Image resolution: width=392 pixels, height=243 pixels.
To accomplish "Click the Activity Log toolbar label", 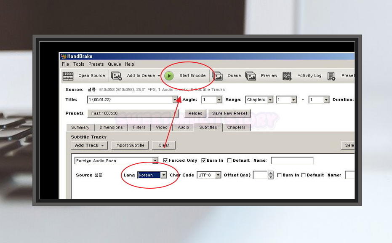I will pyautogui.click(x=309, y=75).
